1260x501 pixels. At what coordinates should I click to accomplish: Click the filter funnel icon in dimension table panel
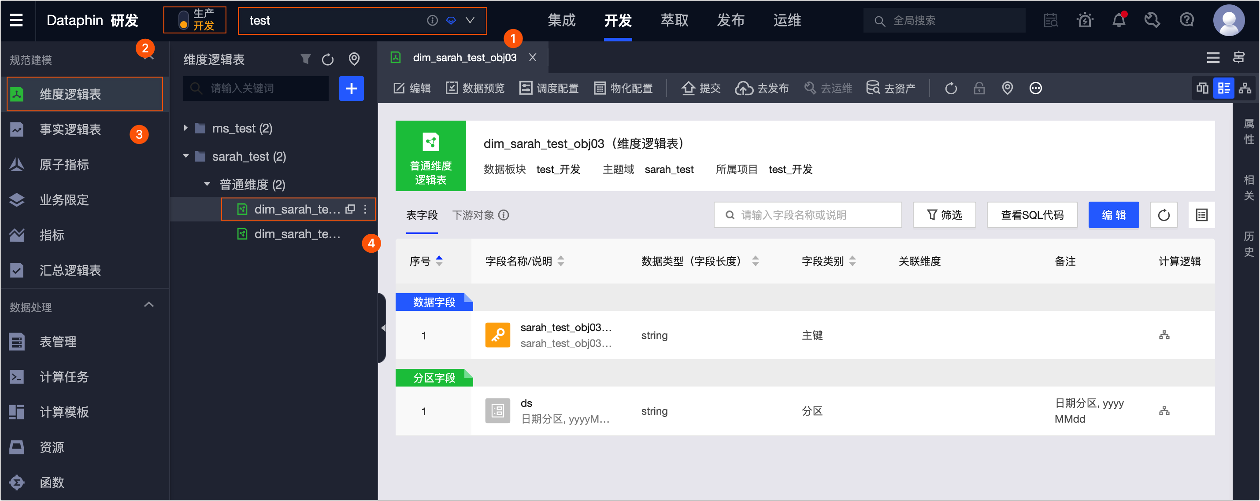click(x=306, y=59)
